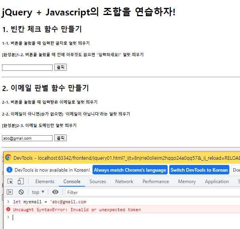Click the red error icon in console
The height and width of the screenshot is (229, 240).
click(8, 209)
